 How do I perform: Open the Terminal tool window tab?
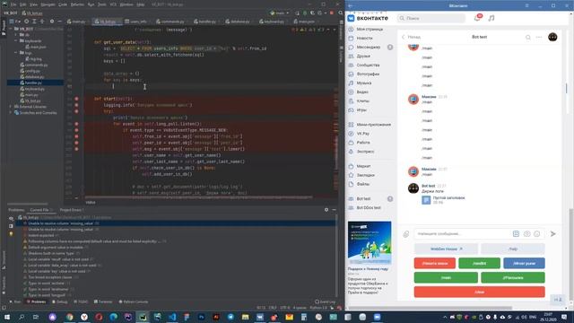(x=103, y=301)
